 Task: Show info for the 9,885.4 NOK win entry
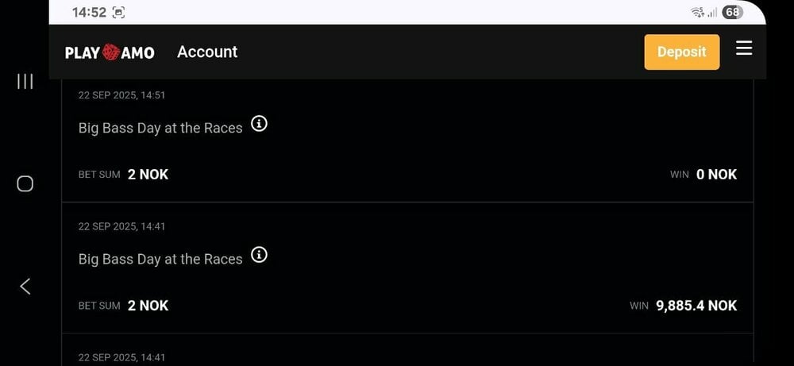[x=260, y=255]
